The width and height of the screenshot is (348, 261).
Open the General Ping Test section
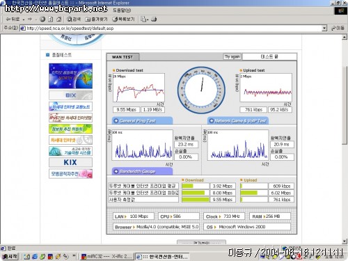point(142,121)
